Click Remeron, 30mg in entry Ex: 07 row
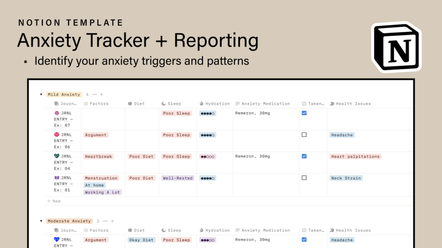The image size is (442, 248). tap(252, 113)
